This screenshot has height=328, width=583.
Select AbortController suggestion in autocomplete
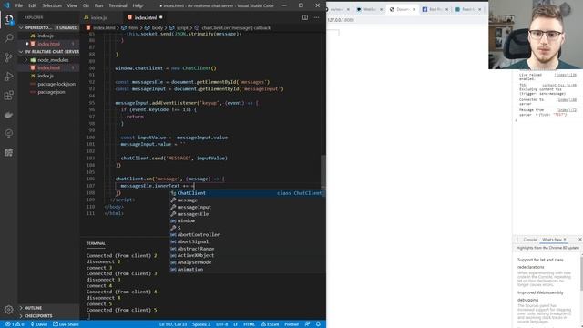(x=247, y=235)
